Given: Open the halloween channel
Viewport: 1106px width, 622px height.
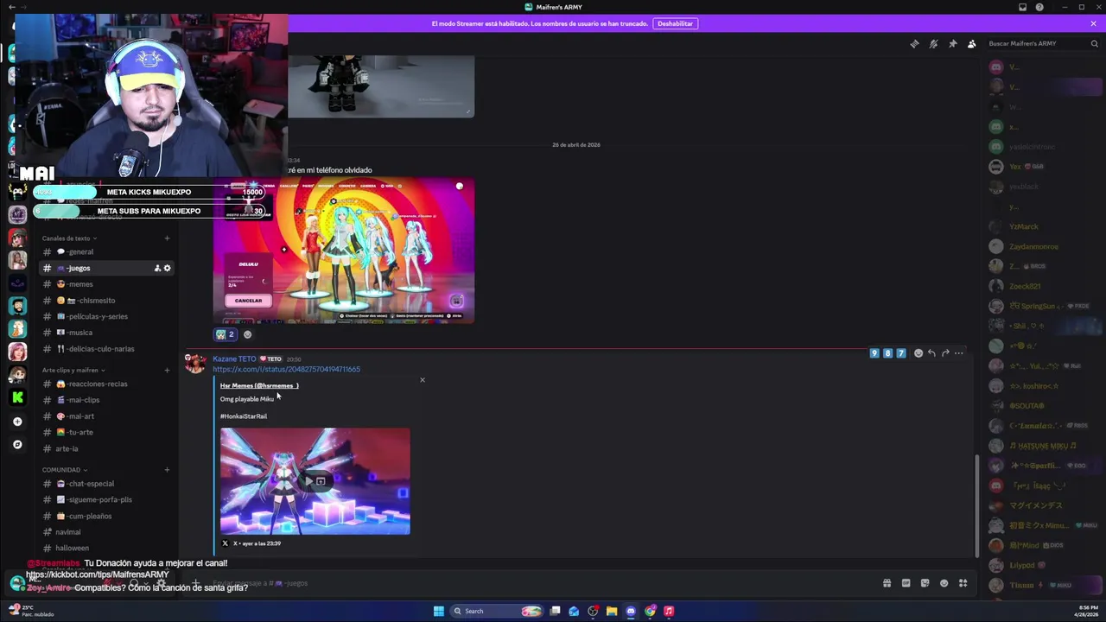Looking at the screenshot, I should point(108,548).
